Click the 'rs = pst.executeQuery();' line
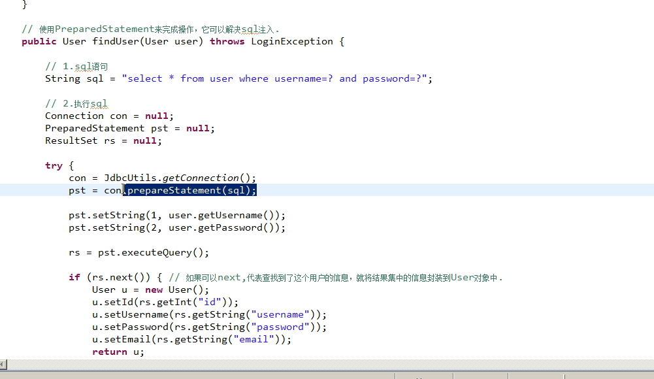Screen dimensions: 654x379 pos(139,253)
